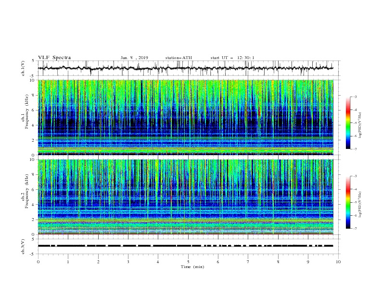
Task: Click the "-7" value on ch.2 colorbar
Action: 355,229
